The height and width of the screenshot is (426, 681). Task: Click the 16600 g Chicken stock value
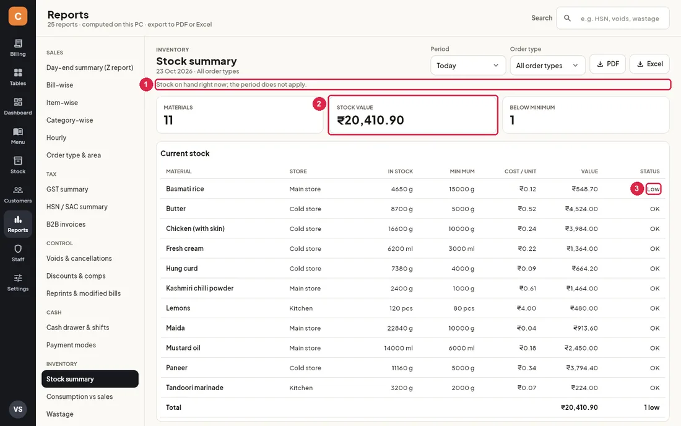coord(400,229)
